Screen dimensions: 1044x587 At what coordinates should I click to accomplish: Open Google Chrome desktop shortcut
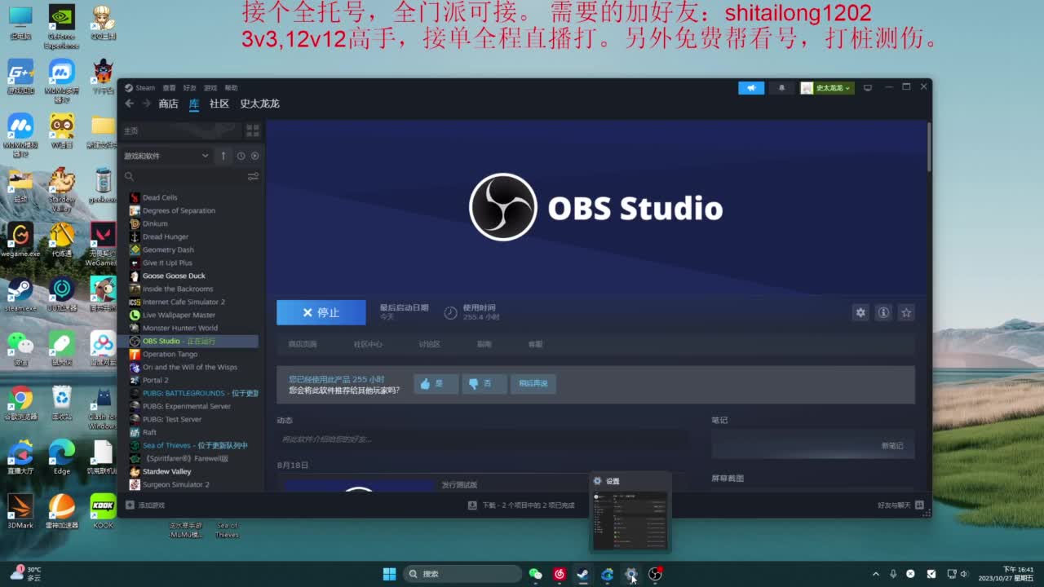click(21, 401)
